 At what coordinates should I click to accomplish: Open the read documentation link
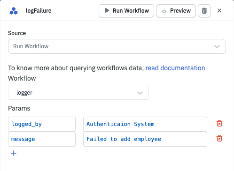pos(175,68)
